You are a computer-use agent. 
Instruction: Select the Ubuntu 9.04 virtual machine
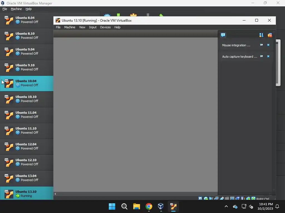[26, 52]
